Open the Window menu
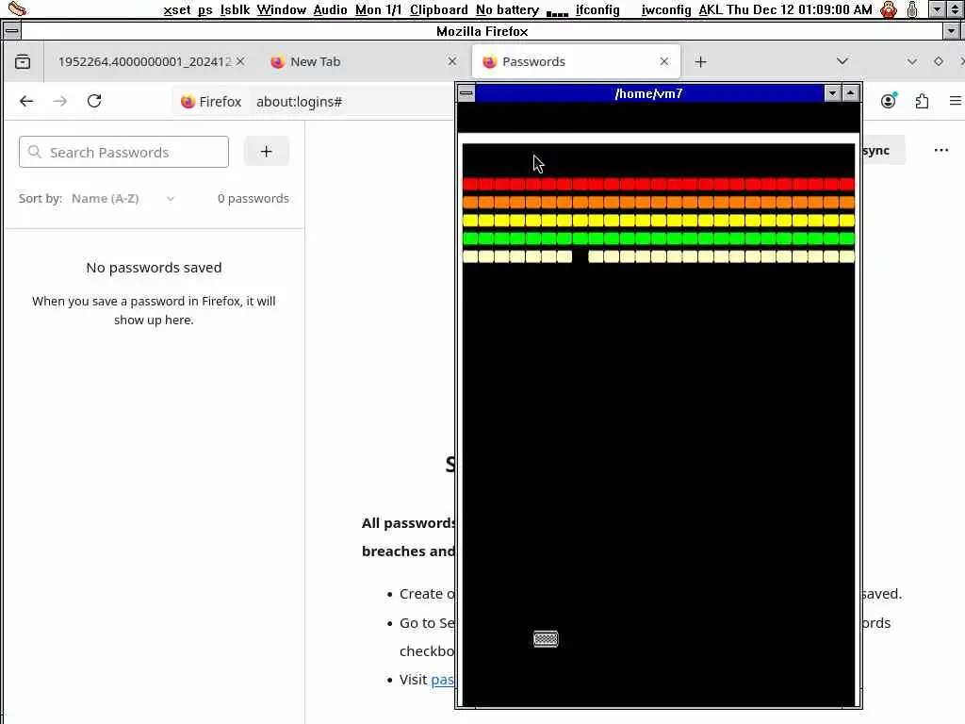The width and height of the screenshot is (965, 724). coord(281,9)
